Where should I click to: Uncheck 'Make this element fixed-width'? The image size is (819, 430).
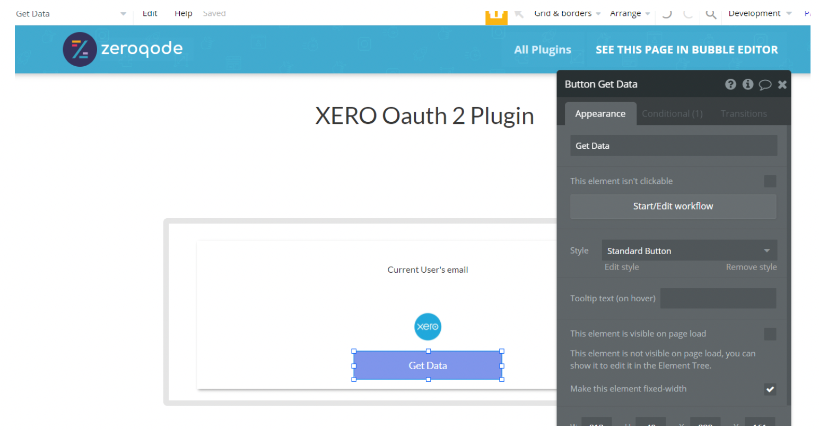(x=770, y=389)
